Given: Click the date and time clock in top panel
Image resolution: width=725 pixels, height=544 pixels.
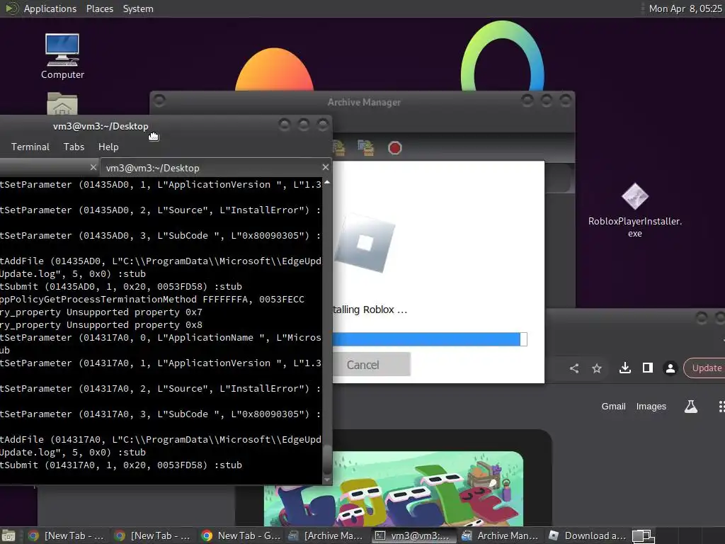Looking at the screenshot, I should [685, 8].
